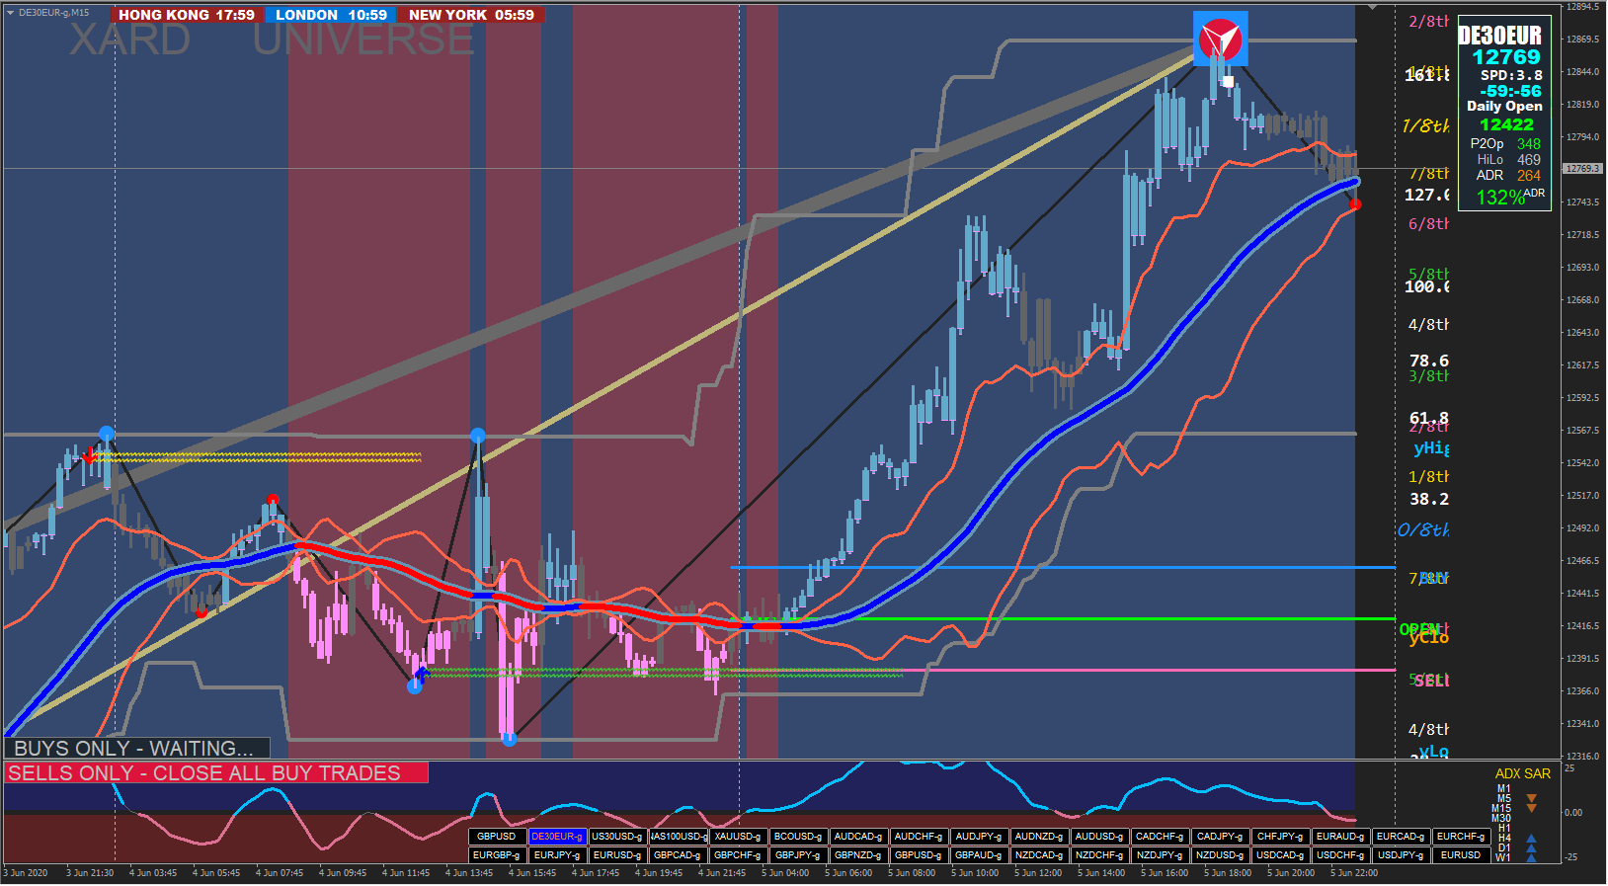1608x886 pixels.
Task: Select the highlighted DE30EUR-g symbol button
Action: pyautogui.click(x=557, y=837)
